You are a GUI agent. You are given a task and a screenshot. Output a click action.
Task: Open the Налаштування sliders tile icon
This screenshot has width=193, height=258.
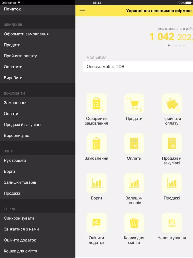coord(172,223)
